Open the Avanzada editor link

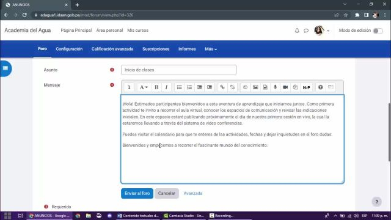pos(193,194)
